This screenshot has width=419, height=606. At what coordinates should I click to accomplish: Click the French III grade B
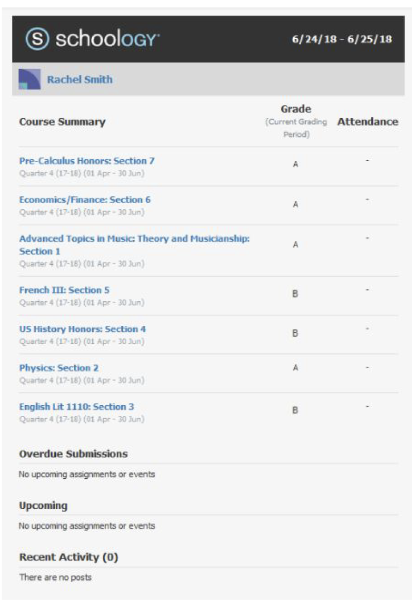tap(295, 294)
